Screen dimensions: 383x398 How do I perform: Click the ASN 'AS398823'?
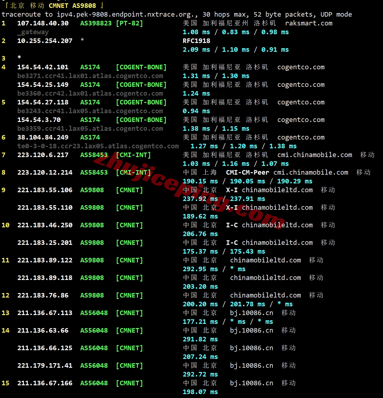click(96, 23)
